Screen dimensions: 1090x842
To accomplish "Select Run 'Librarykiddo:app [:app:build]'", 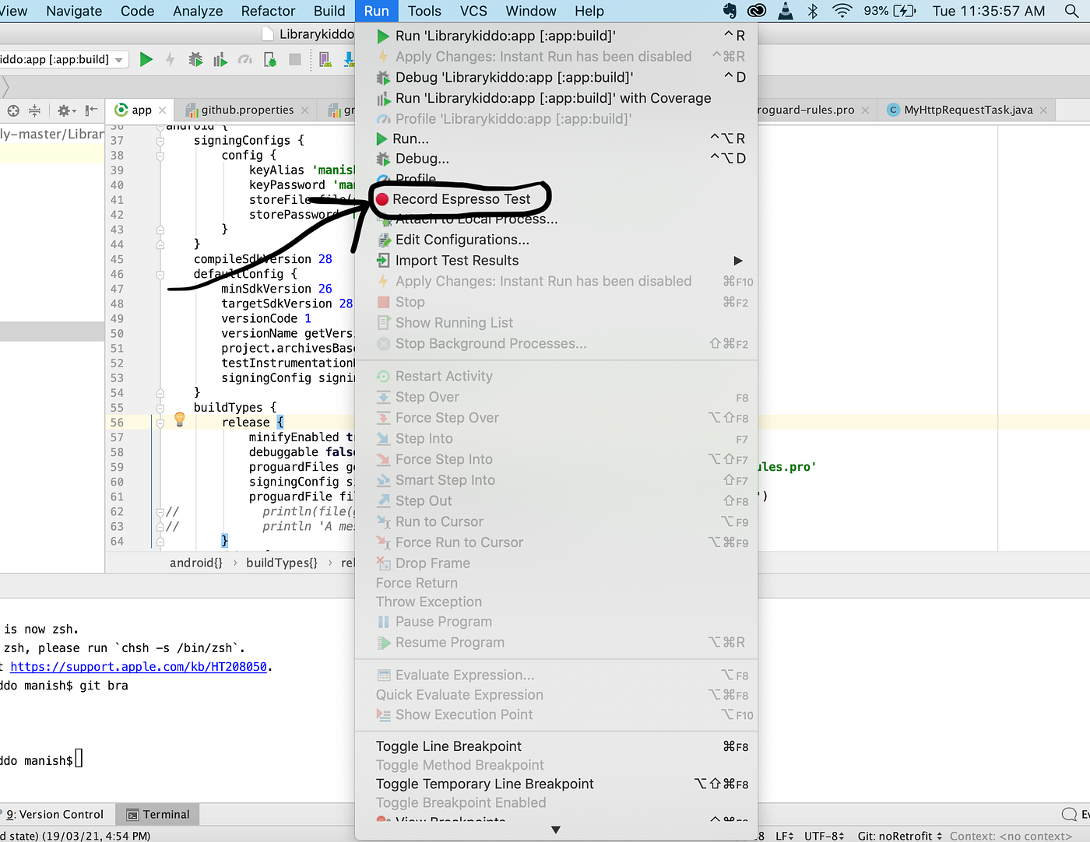I will coord(556,36).
